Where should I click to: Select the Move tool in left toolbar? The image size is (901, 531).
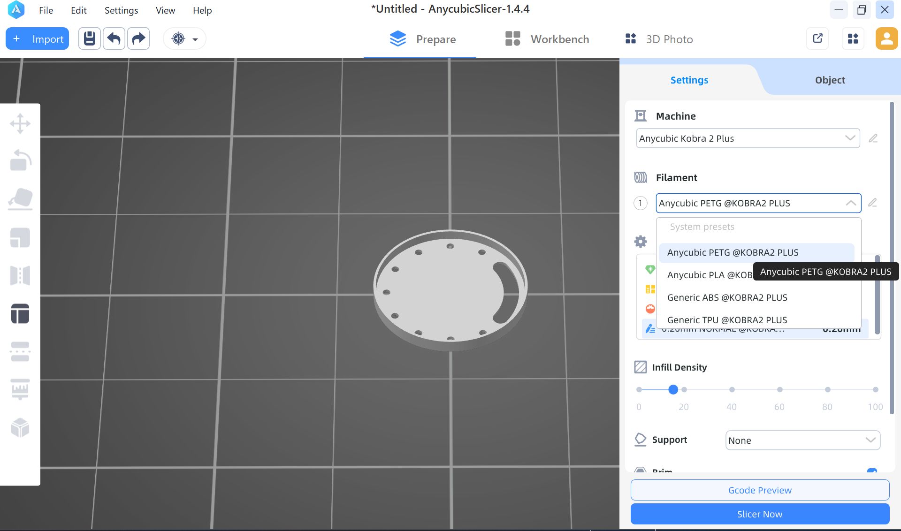pyautogui.click(x=20, y=124)
